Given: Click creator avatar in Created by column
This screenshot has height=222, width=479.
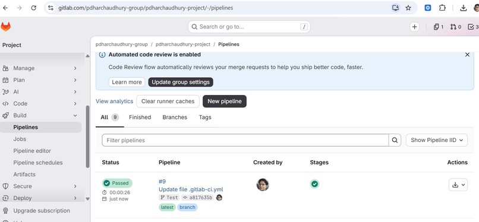Looking at the screenshot, I should coord(263,185).
